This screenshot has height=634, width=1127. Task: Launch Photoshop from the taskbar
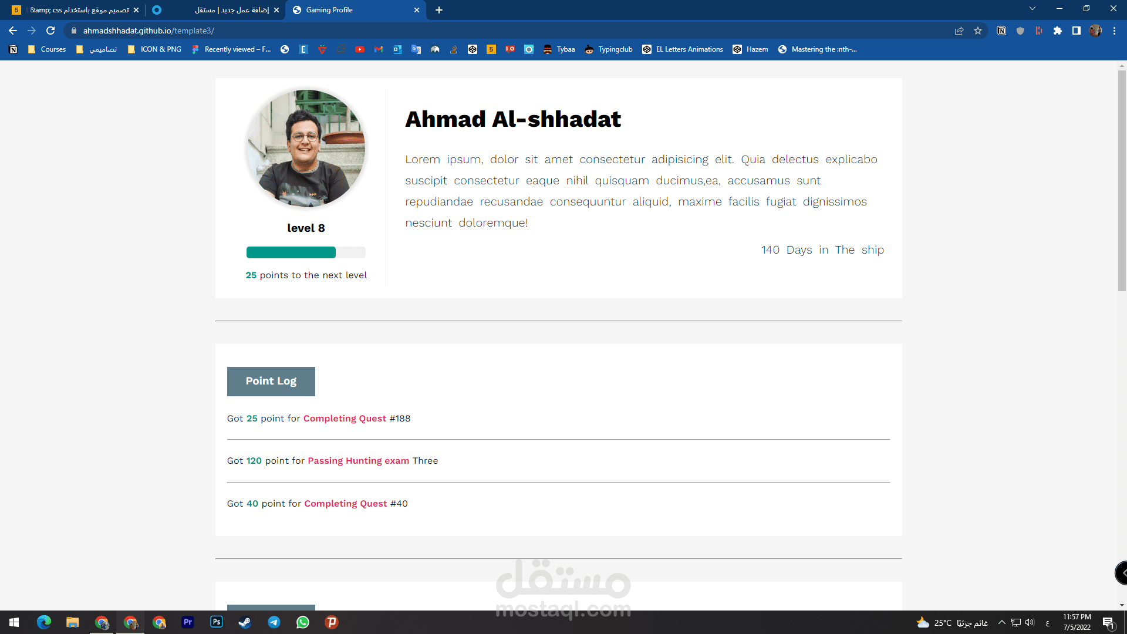click(216, 622)
